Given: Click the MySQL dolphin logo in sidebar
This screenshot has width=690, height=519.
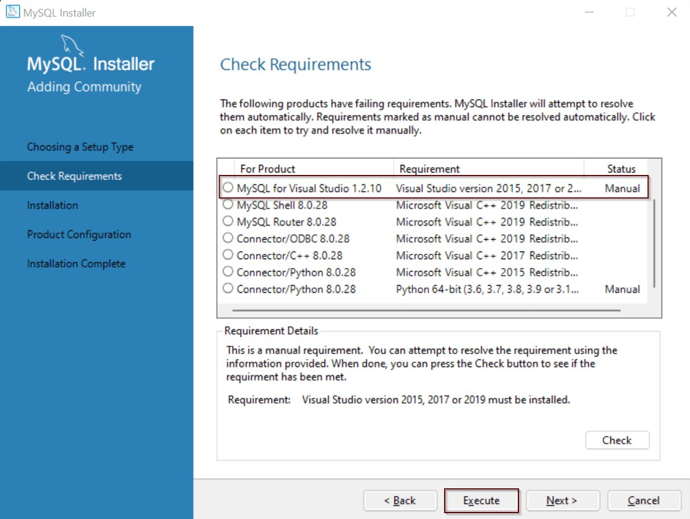Looking at the screenshot, I should pyautogui.click(x=71, y=45).
